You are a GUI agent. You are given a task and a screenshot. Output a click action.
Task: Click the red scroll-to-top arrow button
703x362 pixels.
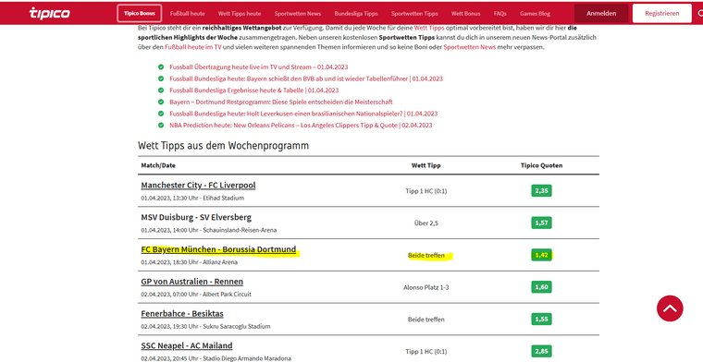click(670, 308)
